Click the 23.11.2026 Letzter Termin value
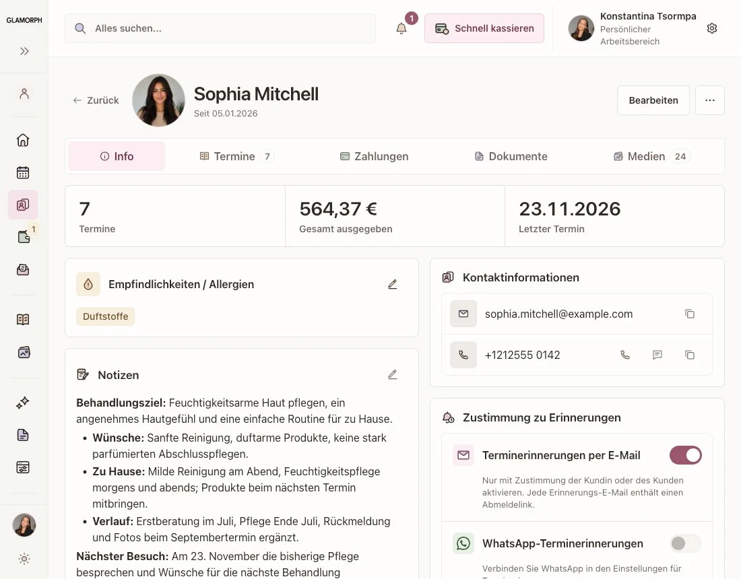Image resolution: width=741 pixels, height=579 pixels. coord(569,209)
